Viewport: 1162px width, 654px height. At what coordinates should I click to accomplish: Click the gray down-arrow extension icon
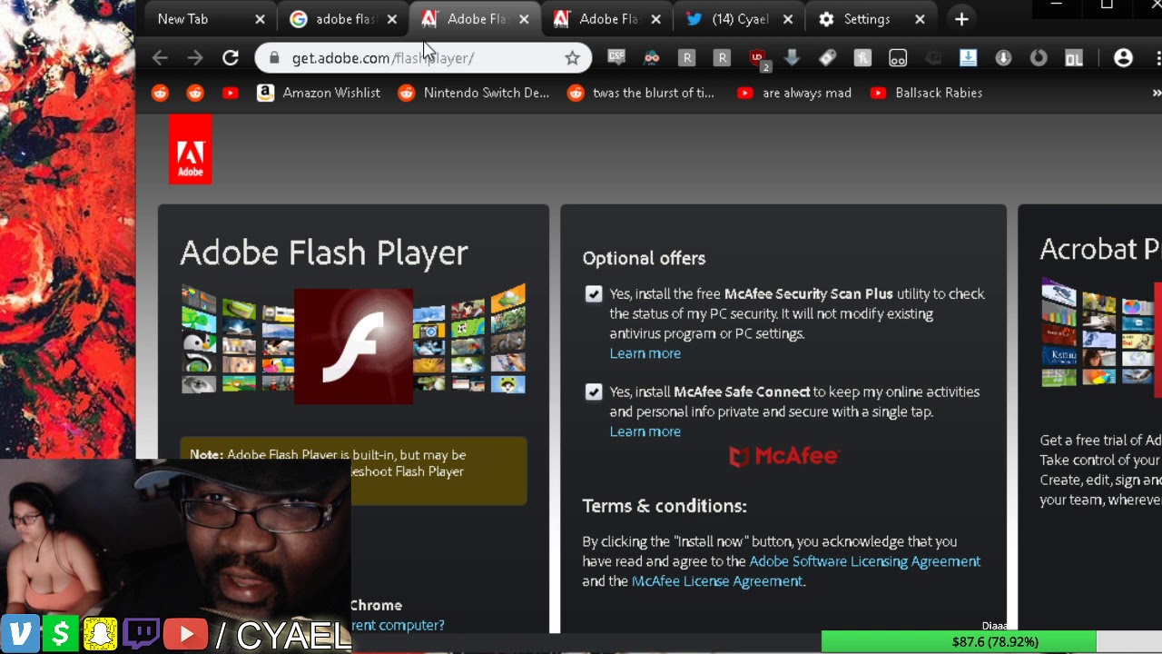(x=792, y=58)
